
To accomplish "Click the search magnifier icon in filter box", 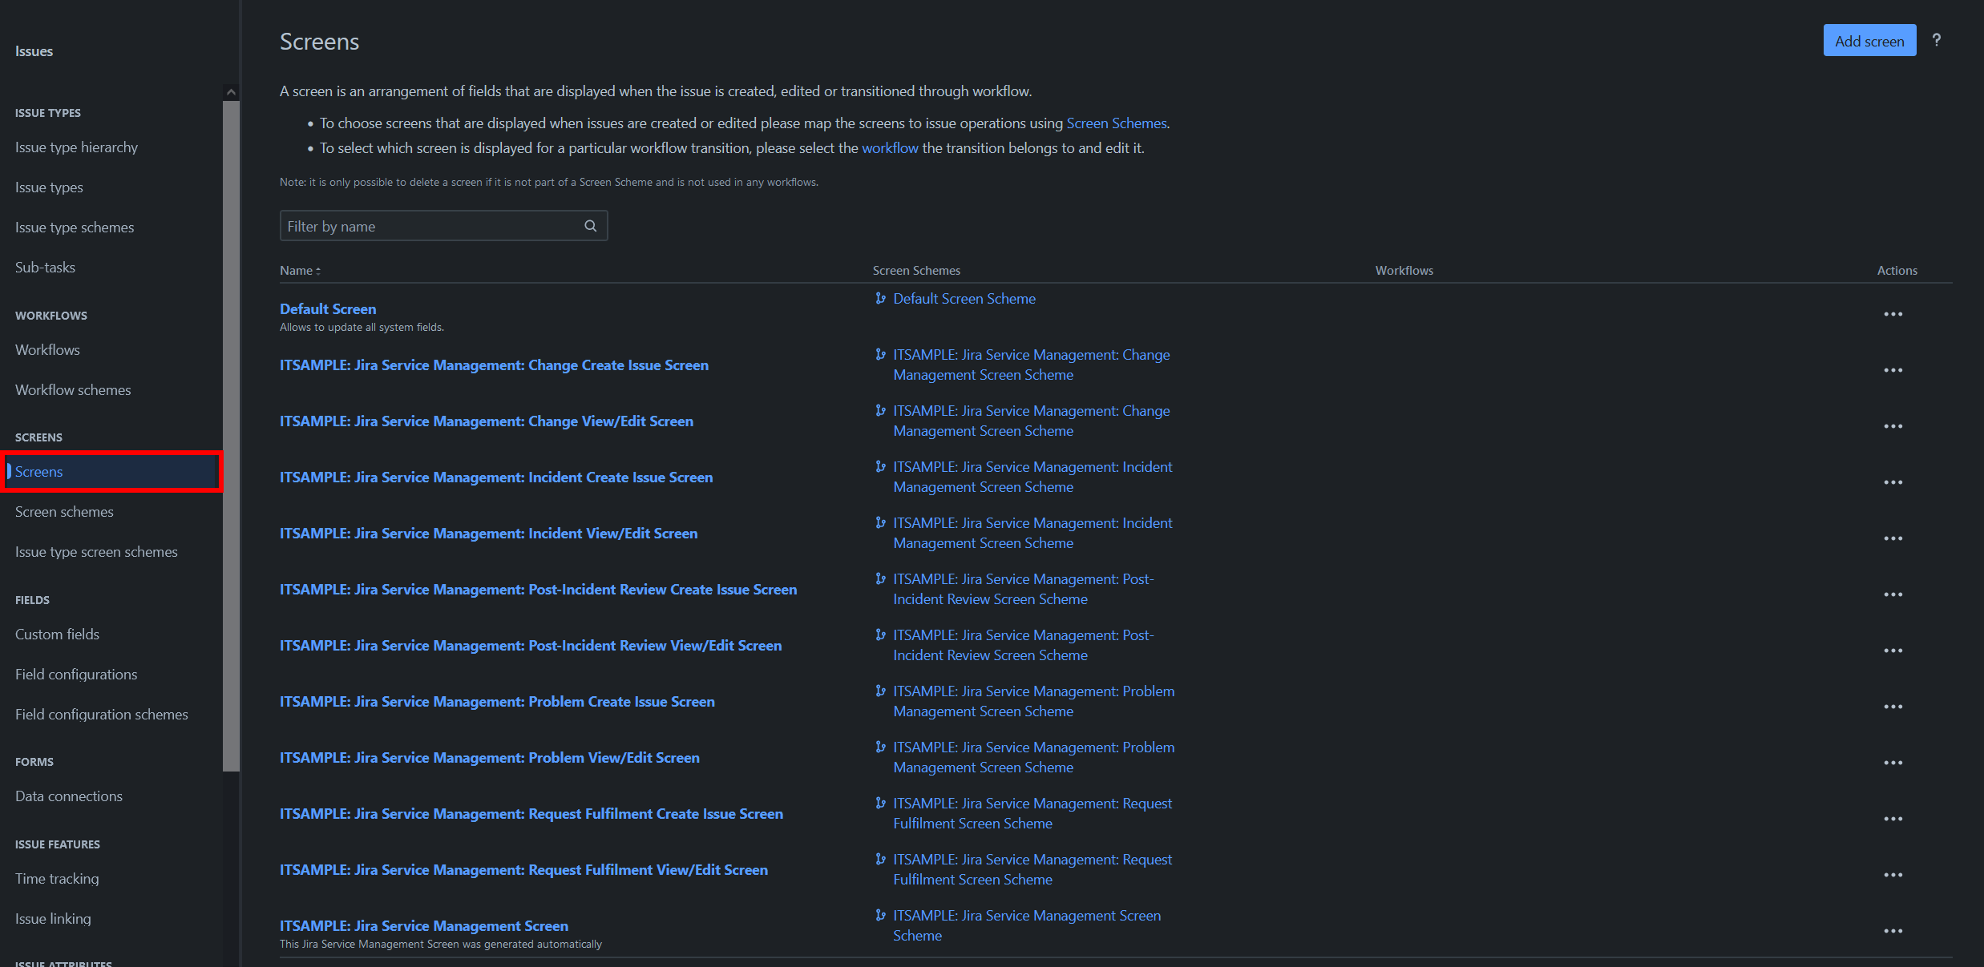I will pos(590,226).
